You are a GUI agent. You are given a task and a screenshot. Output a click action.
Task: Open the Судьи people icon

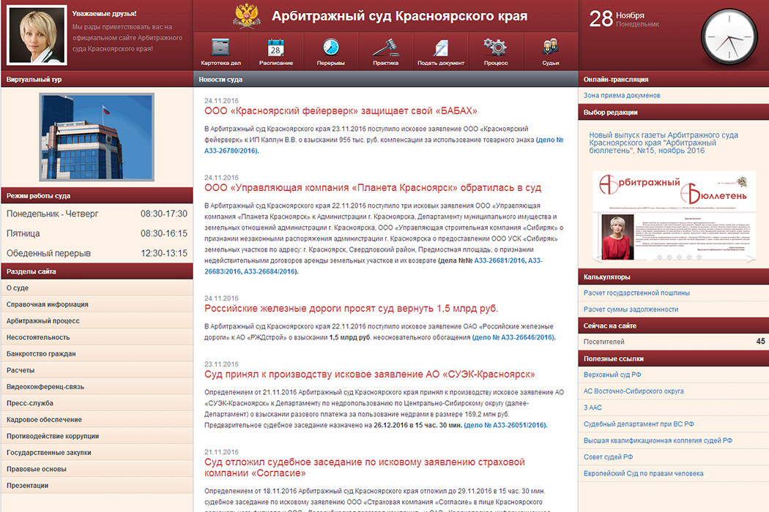click(x=550, y=48)
